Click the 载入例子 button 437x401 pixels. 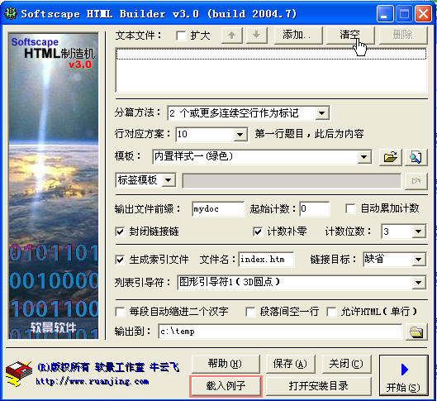pyautogui.click(x=226, y=386)
